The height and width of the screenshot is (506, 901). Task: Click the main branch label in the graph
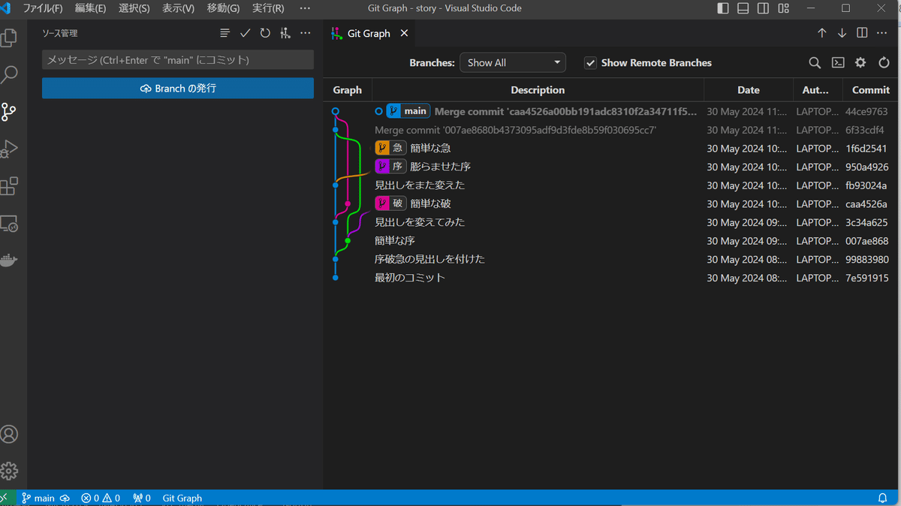[408, 111]
